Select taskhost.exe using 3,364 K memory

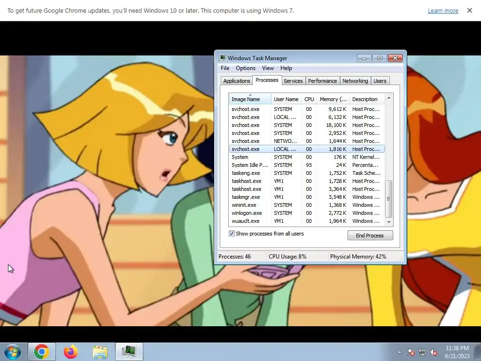click(307, 189)
